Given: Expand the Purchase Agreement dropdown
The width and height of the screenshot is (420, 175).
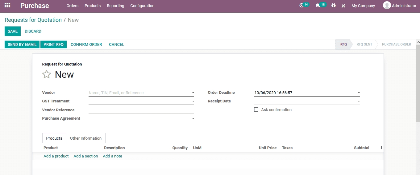Looking at the screenshot, I should pyautogui.click(x=193, y=118).
